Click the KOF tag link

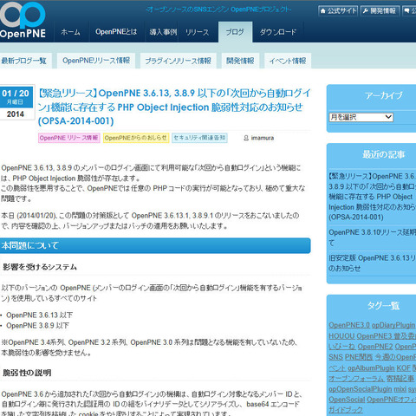(x=404, y=368)
